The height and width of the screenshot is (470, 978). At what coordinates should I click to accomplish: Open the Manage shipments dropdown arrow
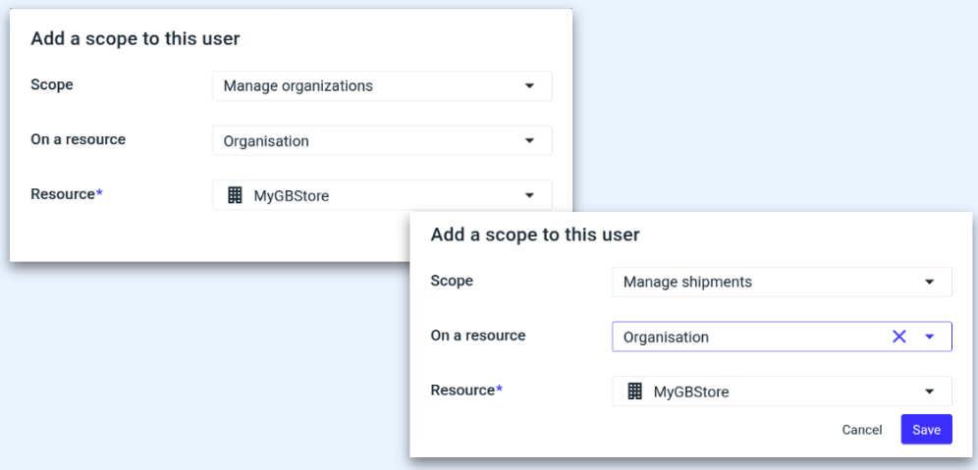pyautogui.click(x=929, y=283)
